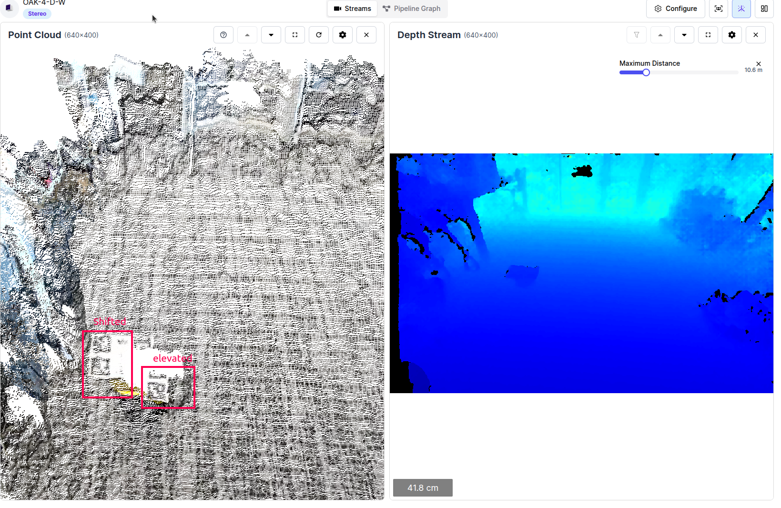This screenshot has width=781, height=508.
Task: Switch to the Pipeline Graph tab
Action: click(412, 9)
